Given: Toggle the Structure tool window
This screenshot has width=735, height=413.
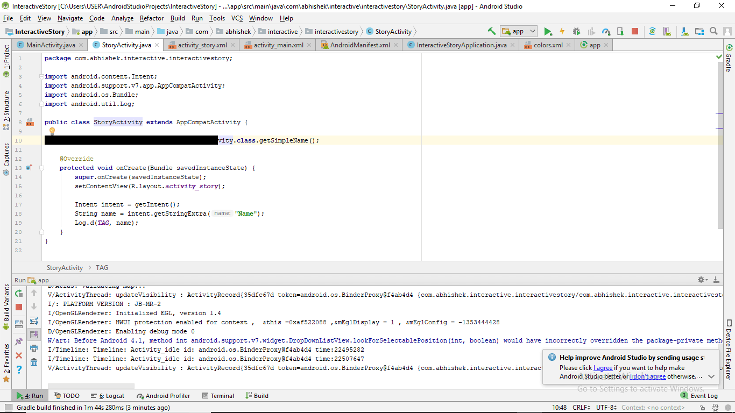Looking at the screenshot, I should click(x=6, y=110).
